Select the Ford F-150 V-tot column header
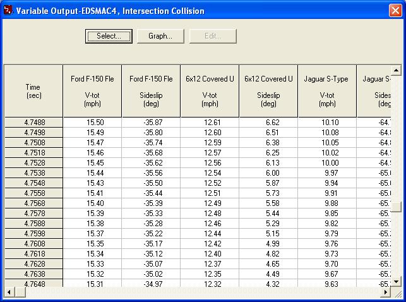The width and height of the screenshot is (406, 302). (x=92, y=91)
